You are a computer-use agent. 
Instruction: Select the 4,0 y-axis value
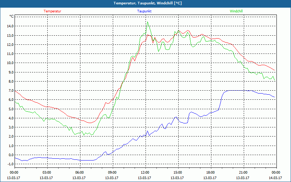coord(11,118)
